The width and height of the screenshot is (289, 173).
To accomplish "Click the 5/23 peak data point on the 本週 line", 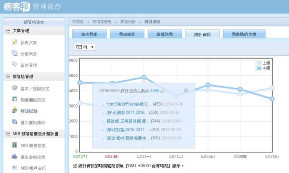I will [x=144, y=77].
